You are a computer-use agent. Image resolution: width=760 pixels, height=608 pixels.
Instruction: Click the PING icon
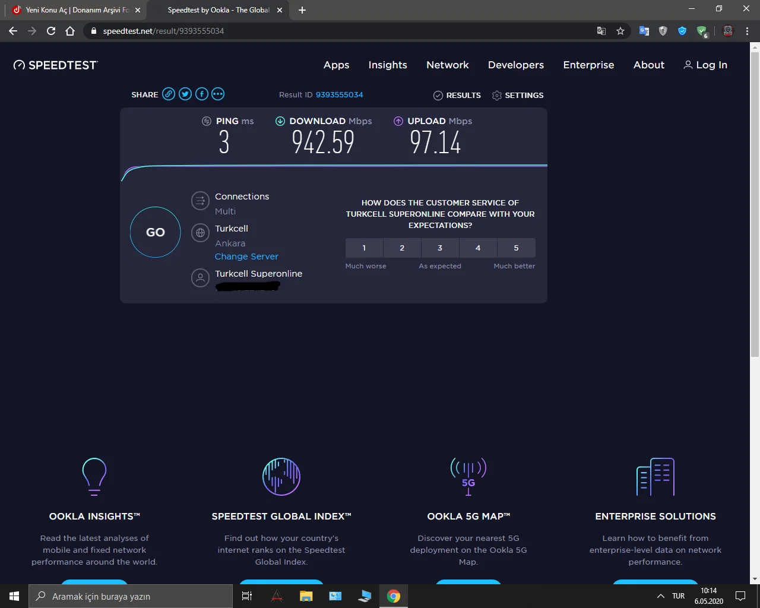coord(207,121)
